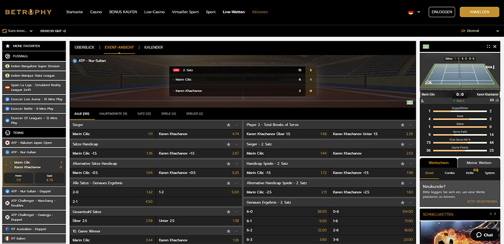Favorite Player 2 - Total Breaks star
The height and width of the screenshot is (244, 504).
click(x=402, y=125)
